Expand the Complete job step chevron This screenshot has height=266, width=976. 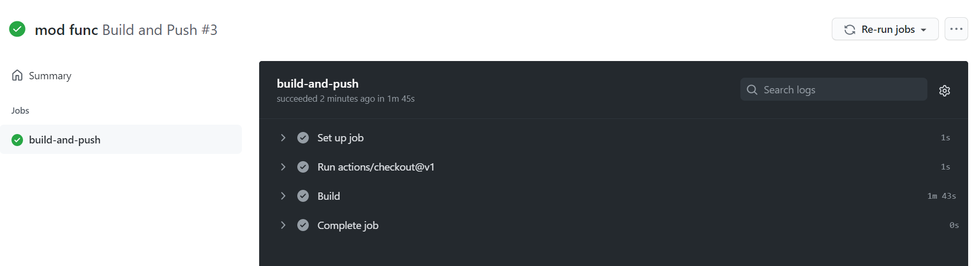point(283,225)
